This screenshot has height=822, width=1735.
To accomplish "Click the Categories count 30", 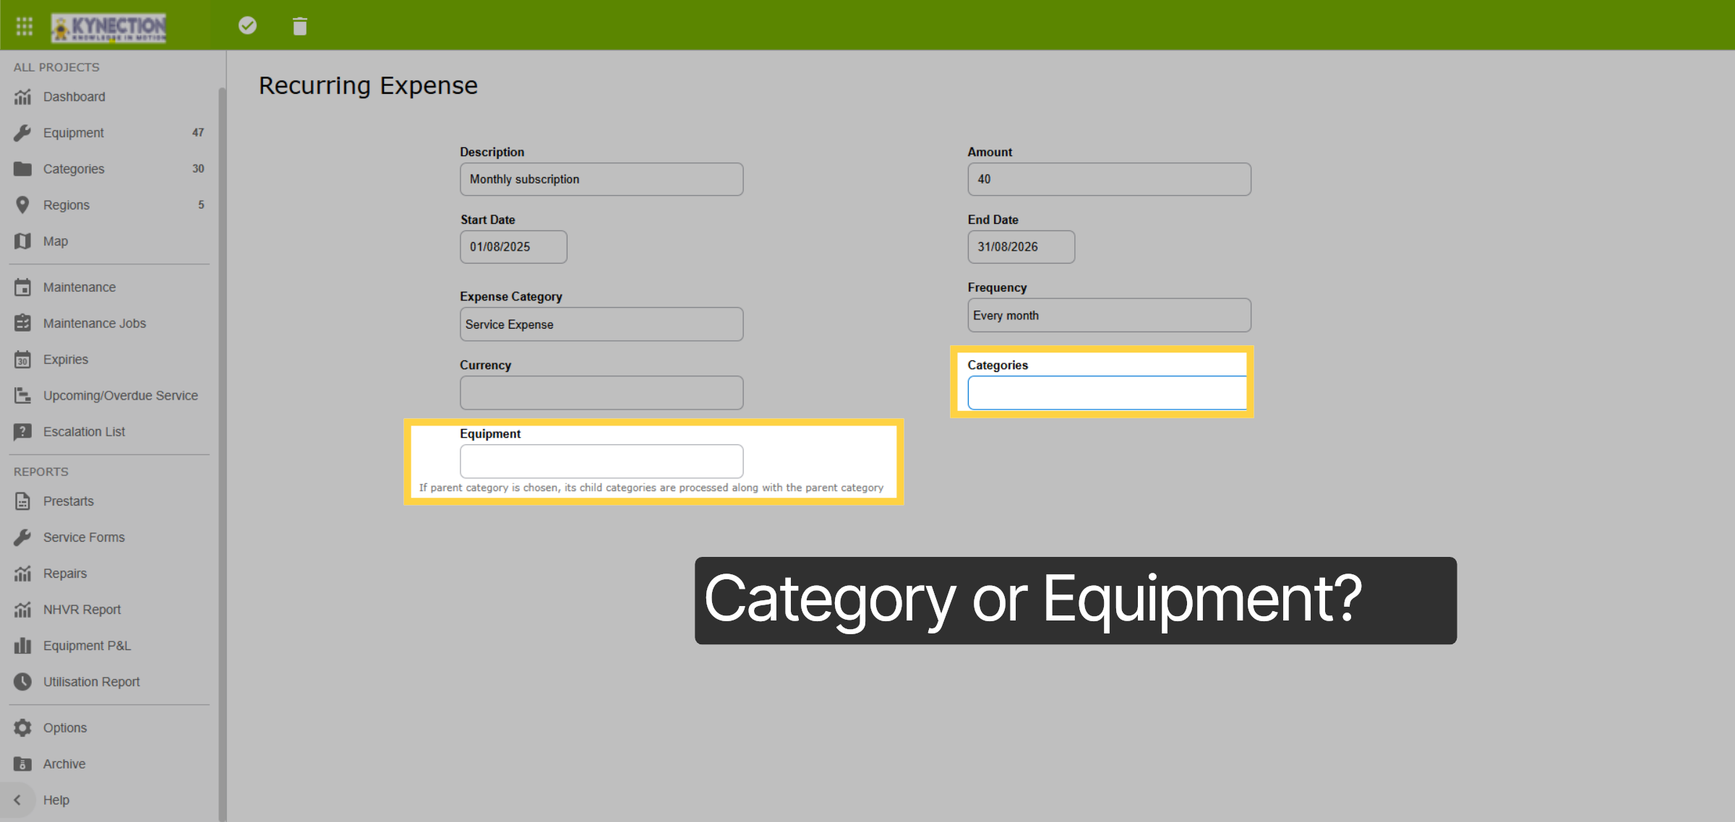I will point(198,169).
